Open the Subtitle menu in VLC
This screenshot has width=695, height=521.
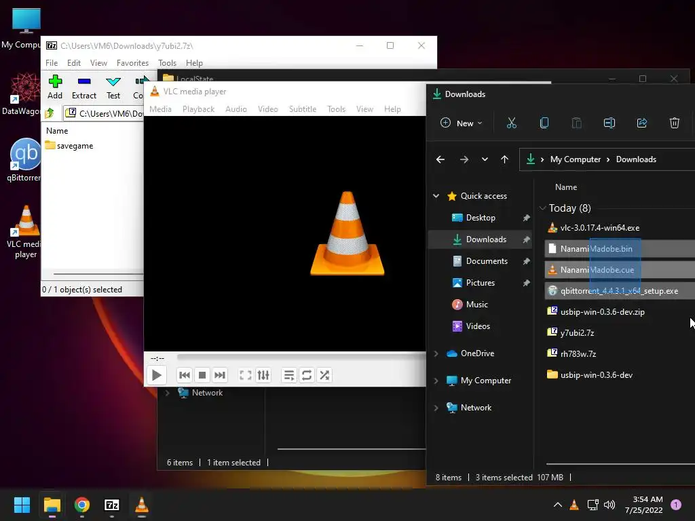[303, 109]
